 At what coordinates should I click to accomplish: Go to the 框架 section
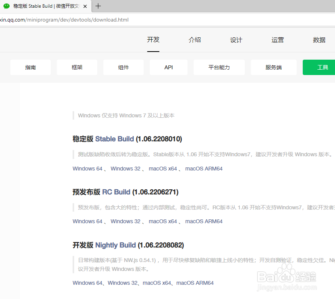(x=77, y=67)
